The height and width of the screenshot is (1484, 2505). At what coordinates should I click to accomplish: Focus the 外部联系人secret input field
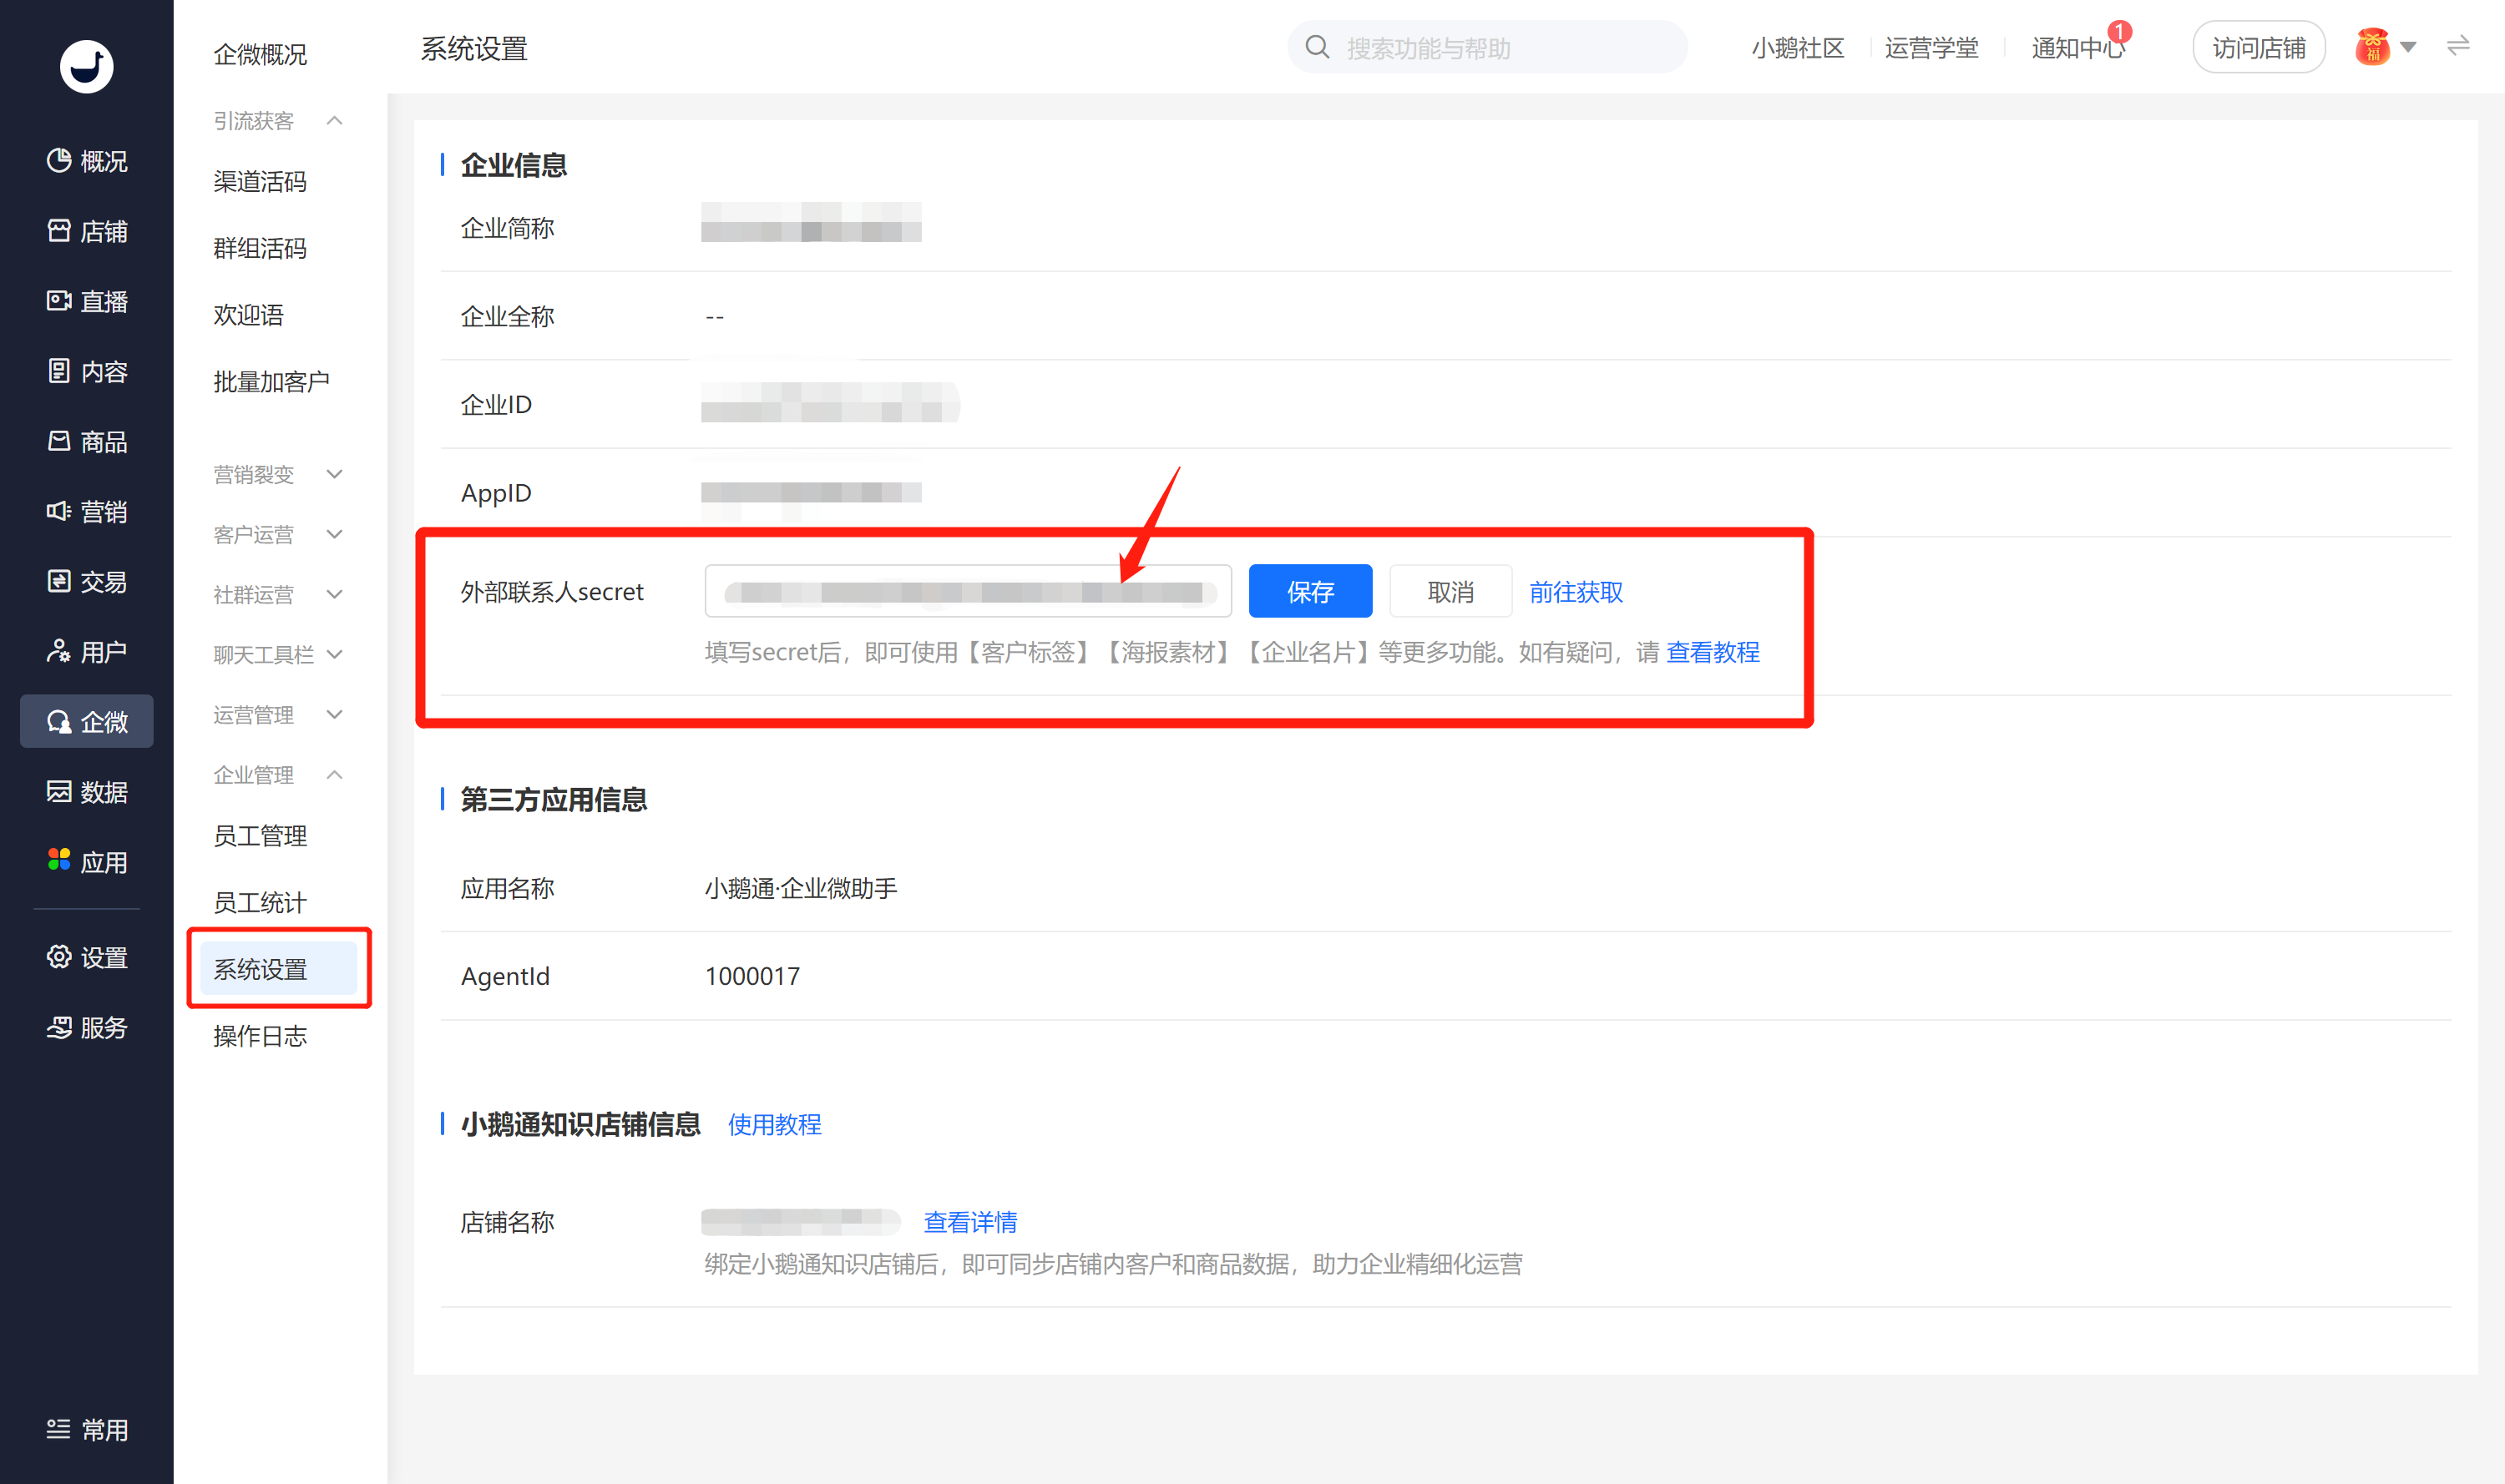click(x=968, y=591)
